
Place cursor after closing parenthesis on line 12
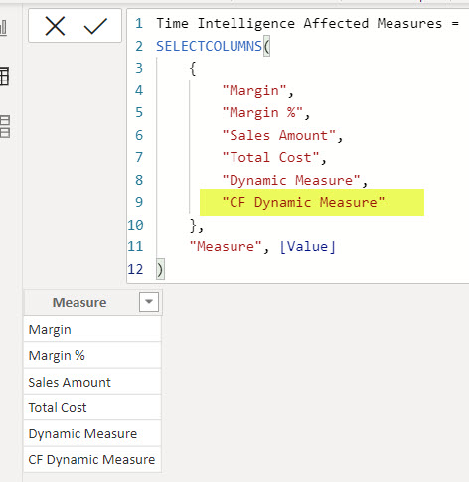(x=165, y=270)
